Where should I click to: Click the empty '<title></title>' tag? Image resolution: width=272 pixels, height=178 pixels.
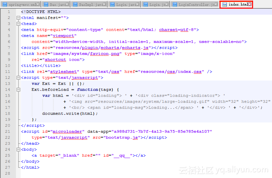tap(41, 66)
